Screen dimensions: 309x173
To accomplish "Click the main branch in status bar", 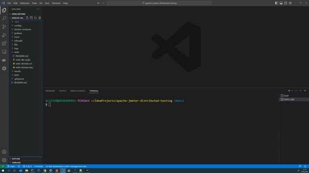I will pos(11,166).
